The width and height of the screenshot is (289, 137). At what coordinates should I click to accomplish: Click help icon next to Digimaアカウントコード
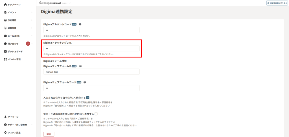click(80, 24)
